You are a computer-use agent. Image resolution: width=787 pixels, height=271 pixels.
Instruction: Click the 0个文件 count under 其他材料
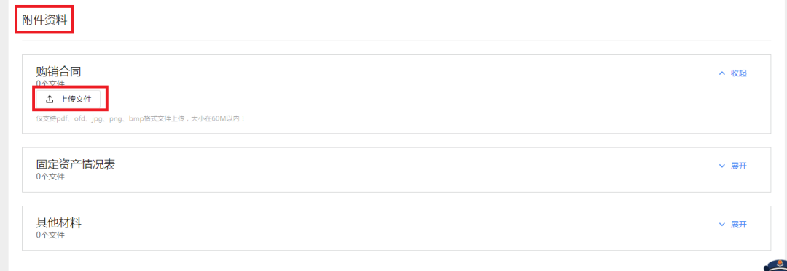point(50,235)
